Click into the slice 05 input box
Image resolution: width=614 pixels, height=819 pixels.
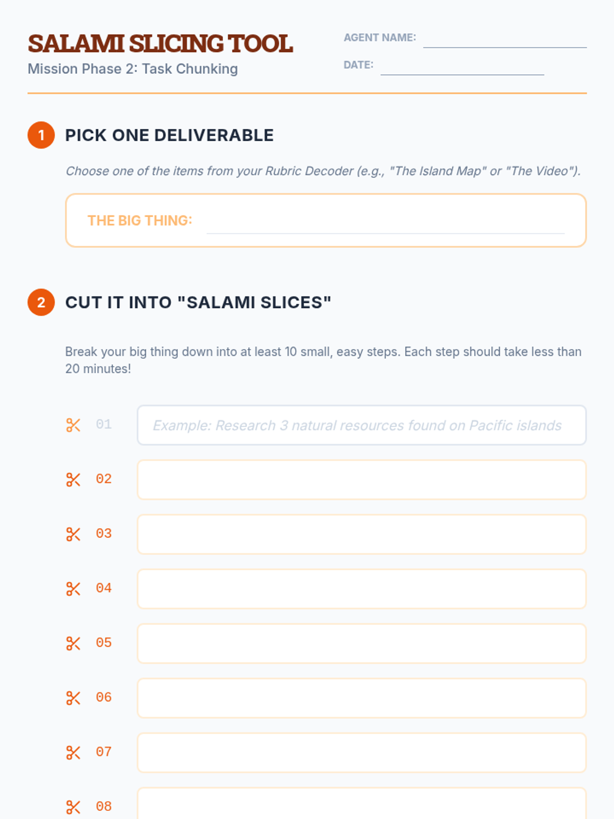click(x=361, y=643)
